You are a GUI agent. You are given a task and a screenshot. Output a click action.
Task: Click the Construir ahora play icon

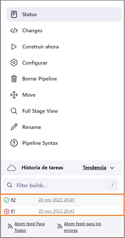pyautogui.click(x=14, y=47)
